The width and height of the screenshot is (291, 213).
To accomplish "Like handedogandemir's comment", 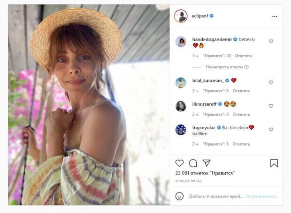I will coord(271,42).
